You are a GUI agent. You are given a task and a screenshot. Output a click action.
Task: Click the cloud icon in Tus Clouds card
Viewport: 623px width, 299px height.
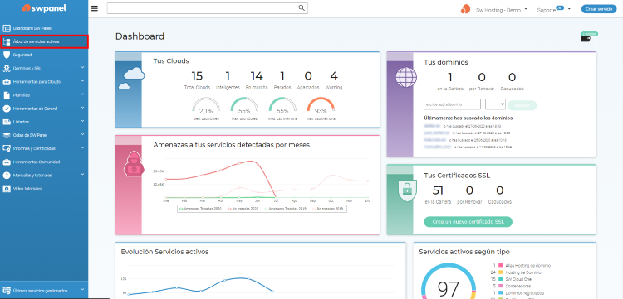[x=131, y=77]
